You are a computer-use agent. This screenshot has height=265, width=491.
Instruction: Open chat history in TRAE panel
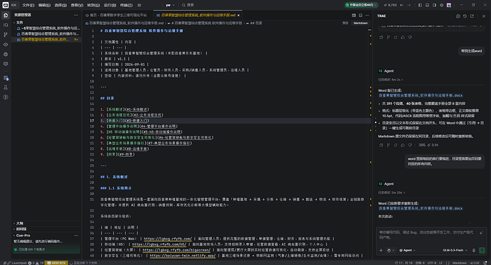click(x=465, y=16)
